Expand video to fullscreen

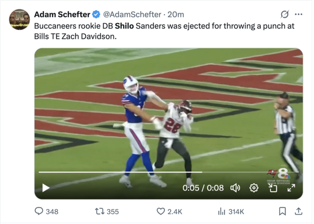[291, 188]
